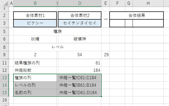Select row 9 header
The height and width of the screenshot is (106, 169).
(4, 55)
